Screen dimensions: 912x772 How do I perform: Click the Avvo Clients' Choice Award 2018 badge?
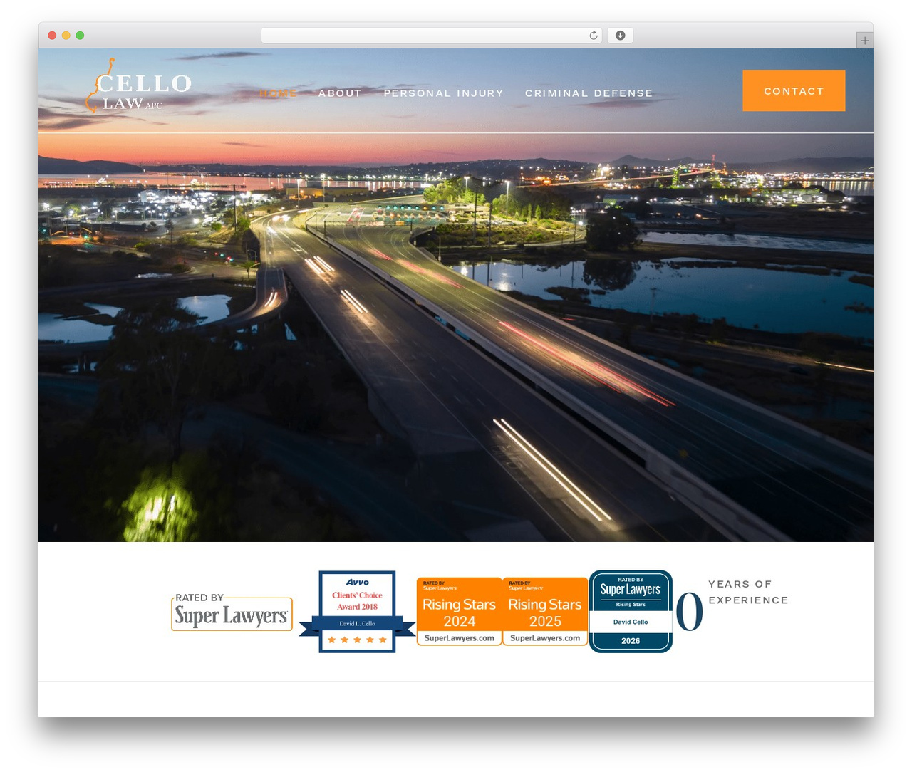357,612
